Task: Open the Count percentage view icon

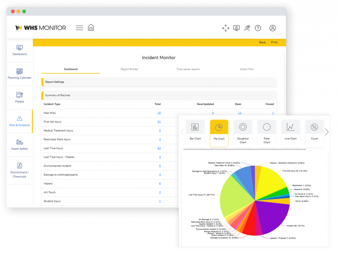Action: pos(314,127)
